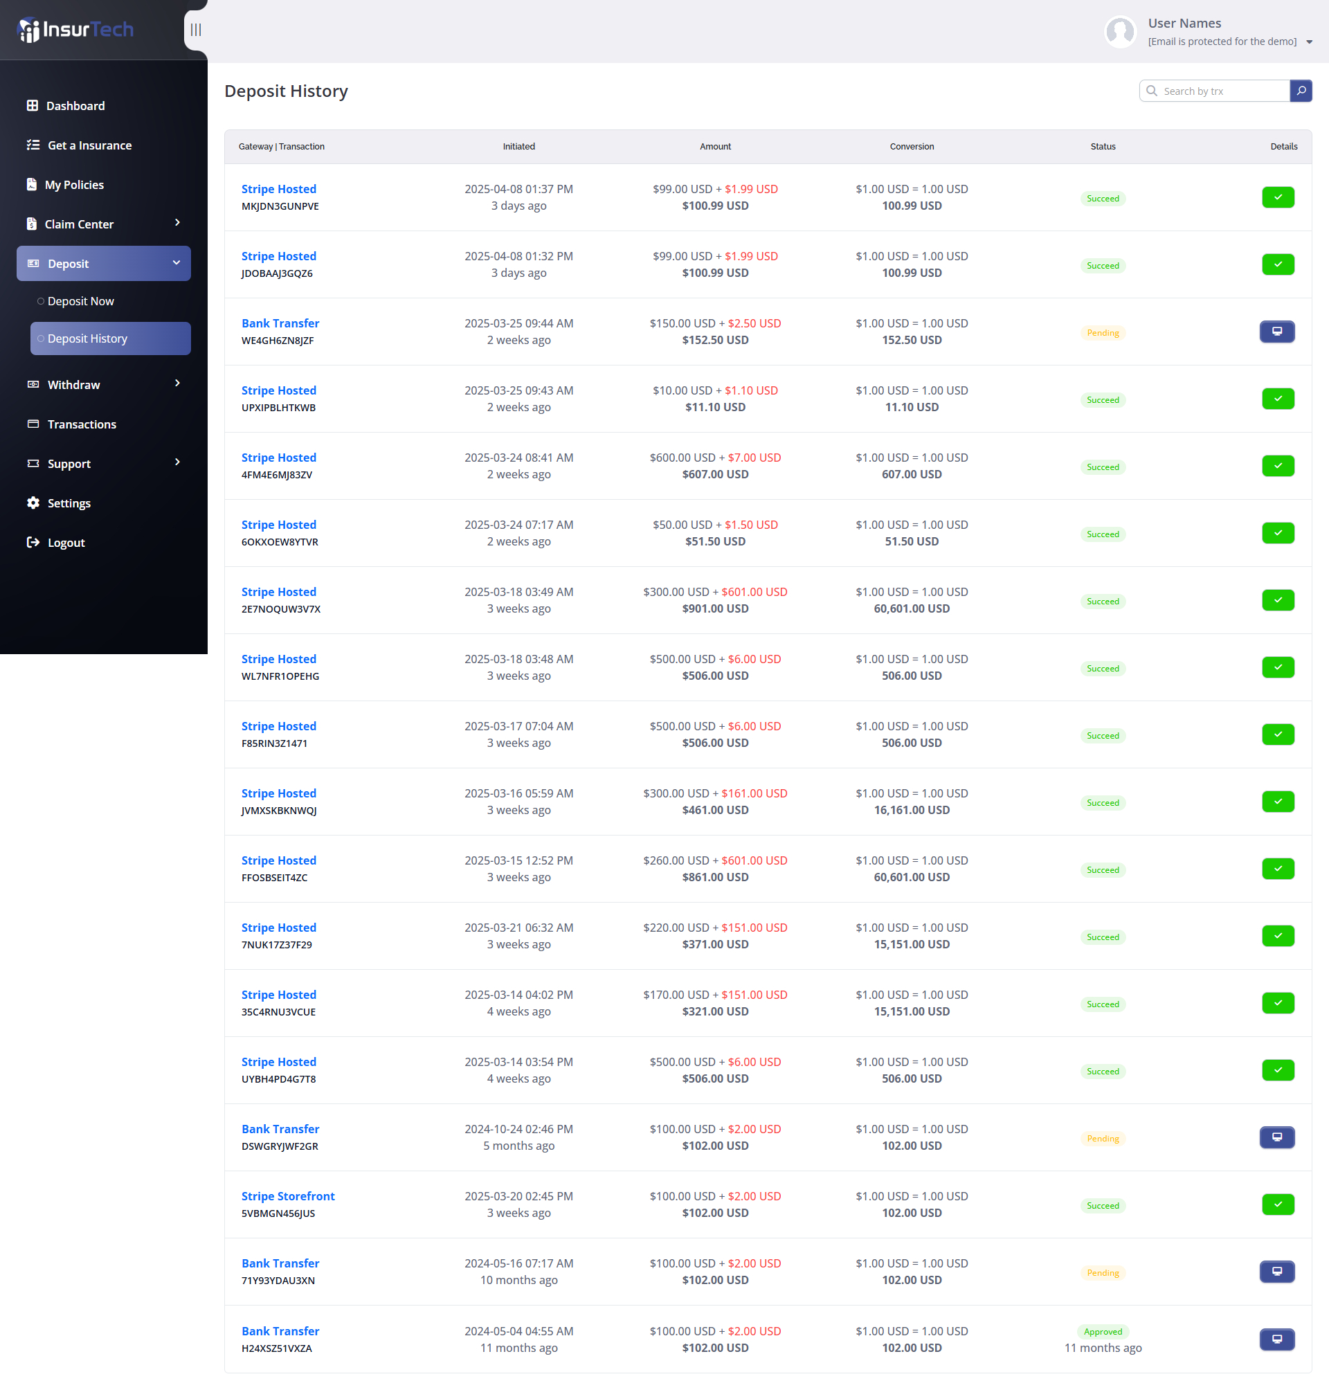The height and width of the screenshot is (1390, 1329).
Task: Collapse the Deposit menu section
Action: (x=176, y=263)
